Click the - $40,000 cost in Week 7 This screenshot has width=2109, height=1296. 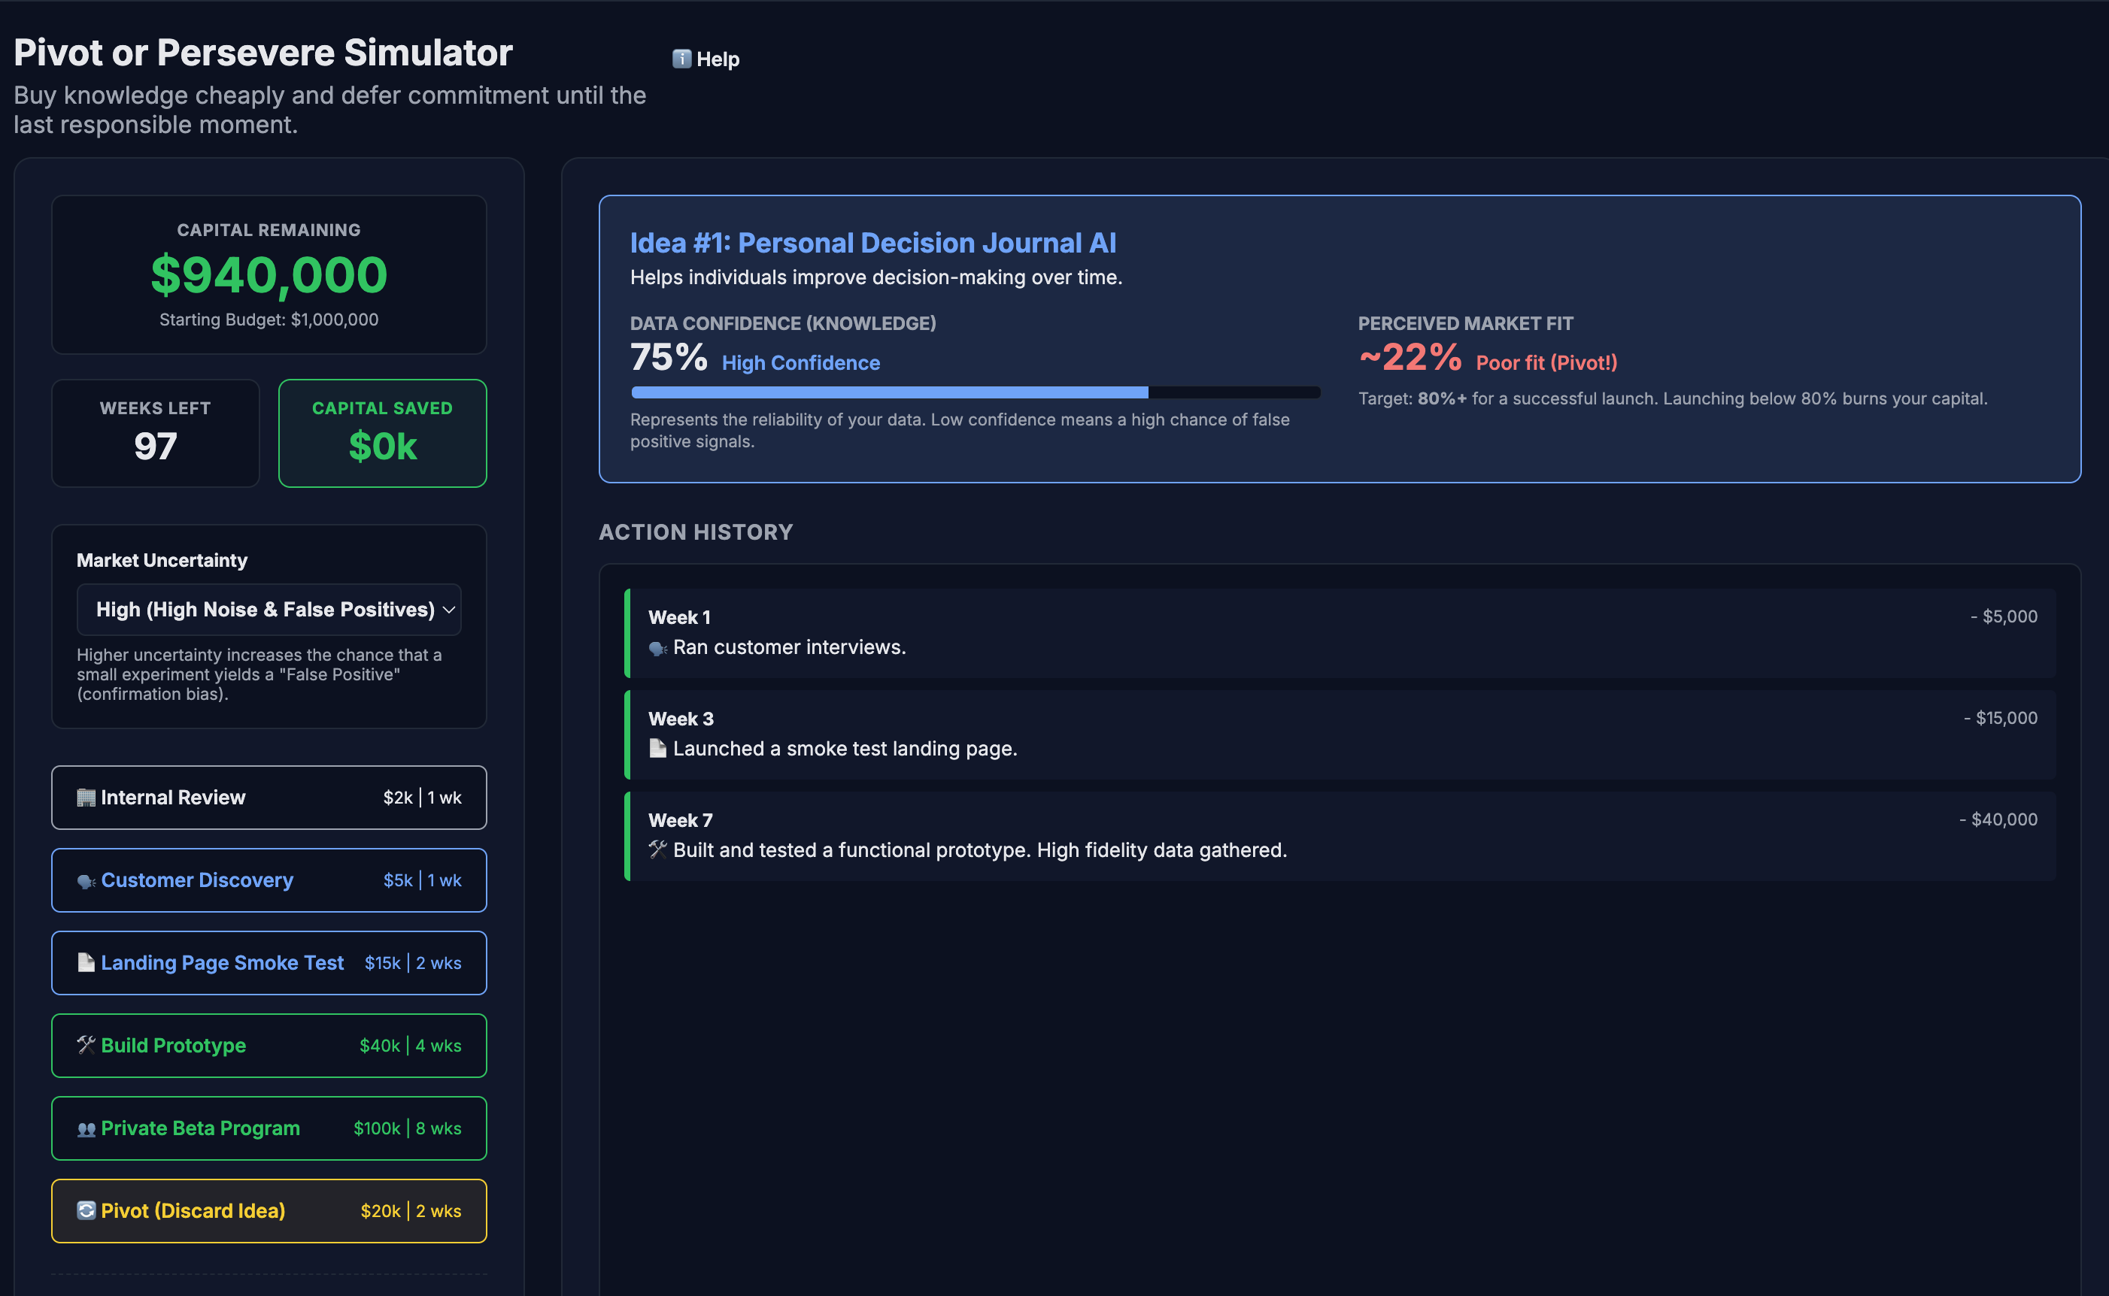[x=1998, y=819]
